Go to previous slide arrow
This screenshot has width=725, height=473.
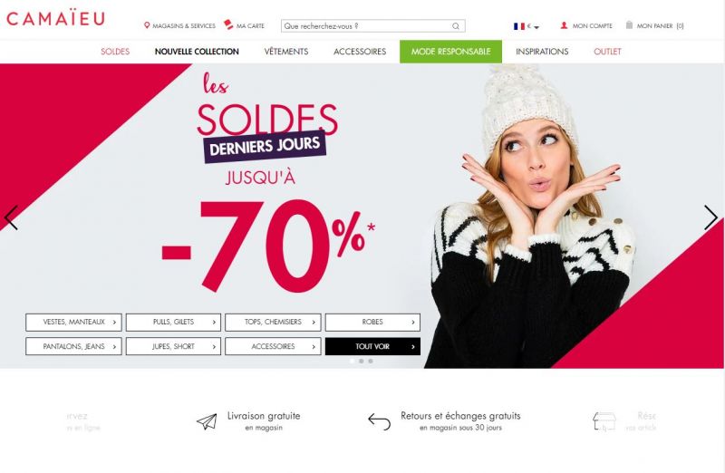11,217
